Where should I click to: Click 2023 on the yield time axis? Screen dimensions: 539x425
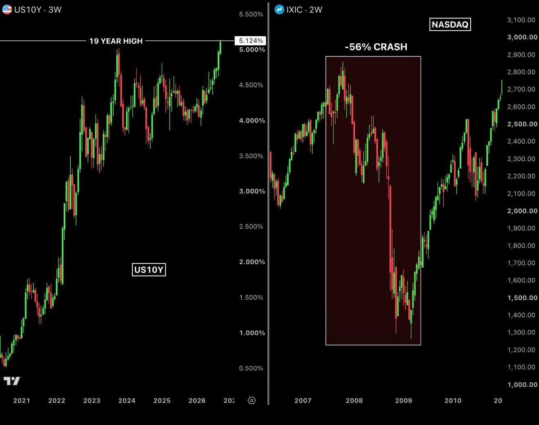coord(92,401)
